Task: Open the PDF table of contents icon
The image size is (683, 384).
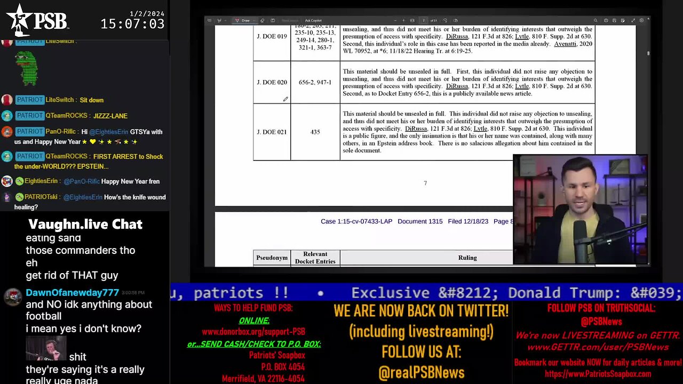Action: coord(209,20)
